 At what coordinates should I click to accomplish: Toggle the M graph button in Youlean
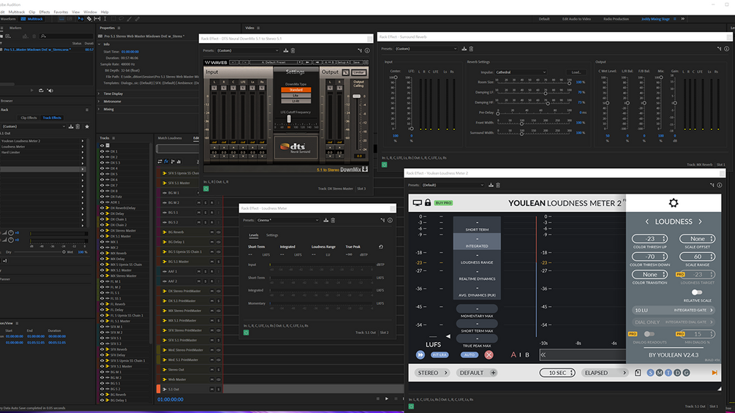[x=660, y=373]
